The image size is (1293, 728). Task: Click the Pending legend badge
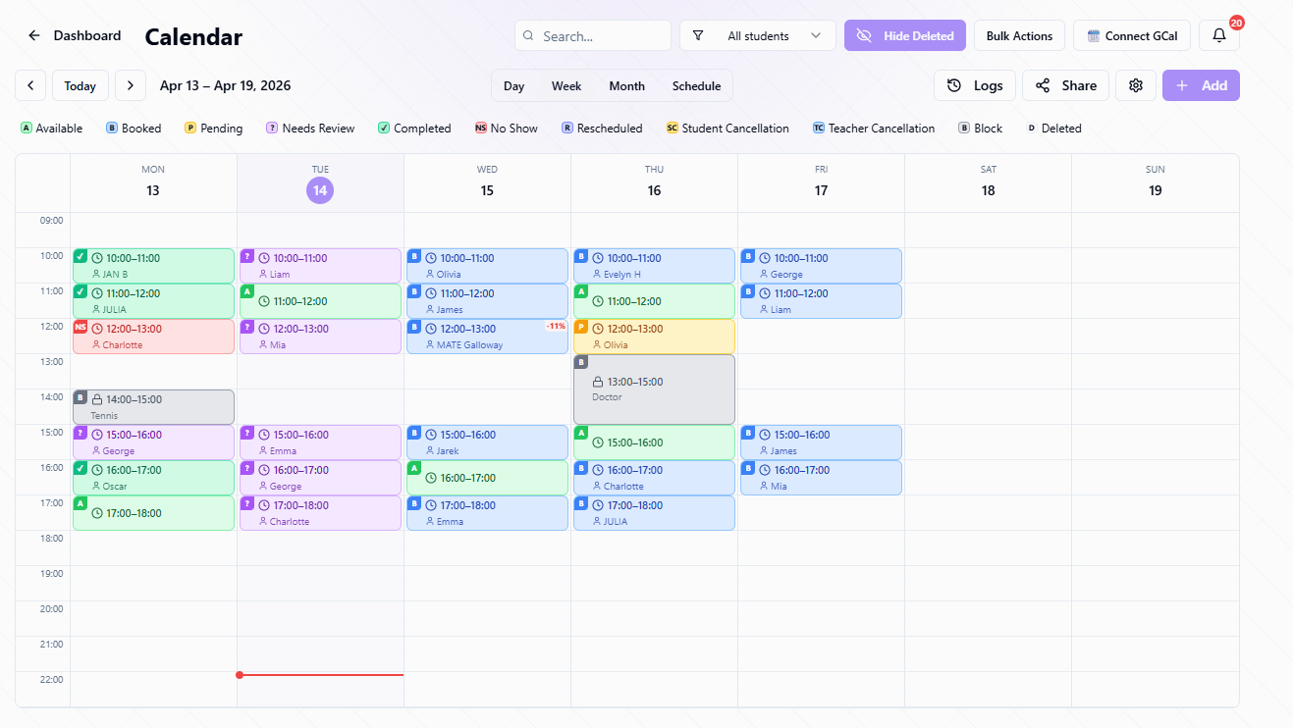pyautogui.click(x=190, y=129)
